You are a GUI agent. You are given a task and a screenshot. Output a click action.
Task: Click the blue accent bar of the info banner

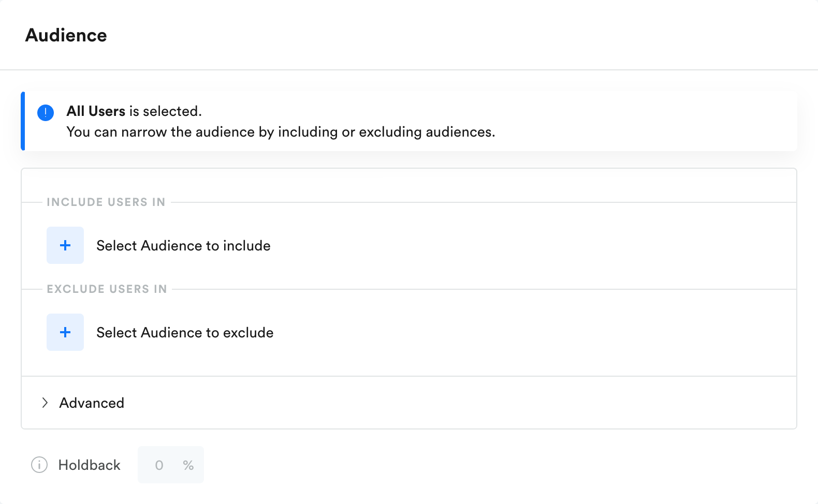pyautogui.click(x=23, y=121)
